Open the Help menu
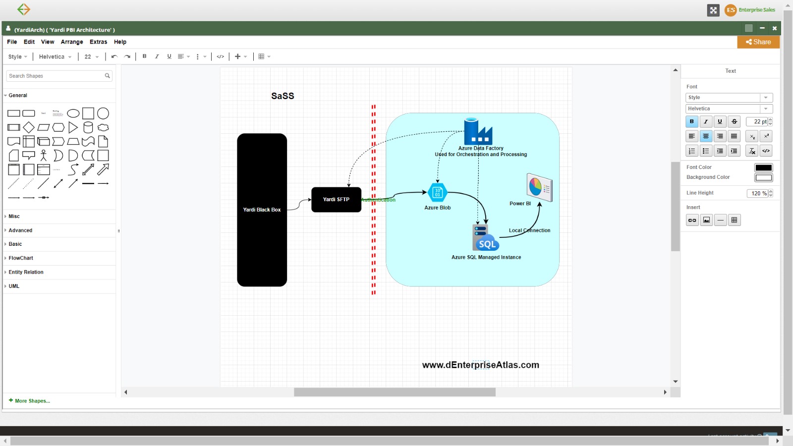The height and width of the screenshot is (446, 793). click(x=120, y=42)
